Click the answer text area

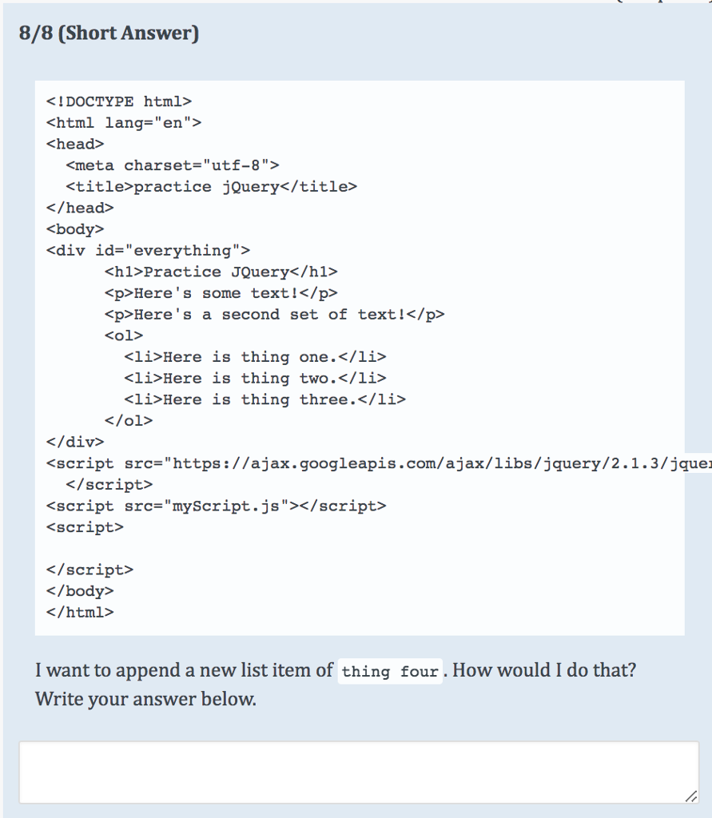tap(356, 771)
